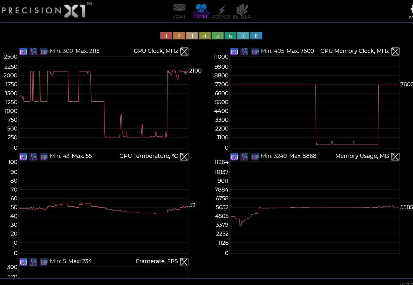The width and height of the screenshot is (413, 285).
Task: Toggle TRAY for Framerate graph
Action: 44,262
